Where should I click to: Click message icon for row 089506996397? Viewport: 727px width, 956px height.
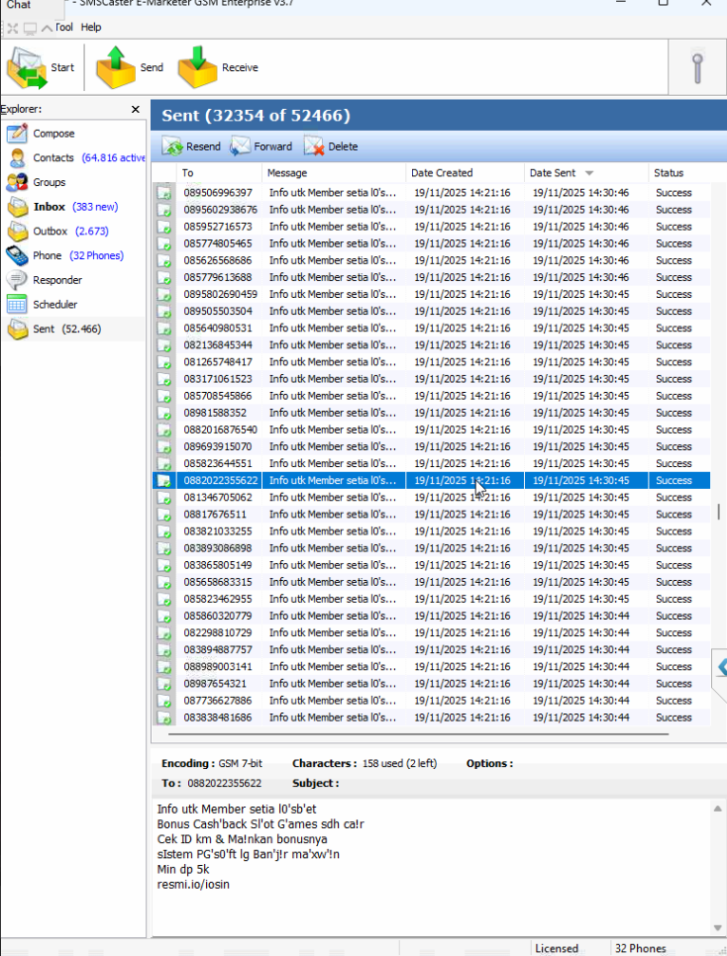coord(163,193)
